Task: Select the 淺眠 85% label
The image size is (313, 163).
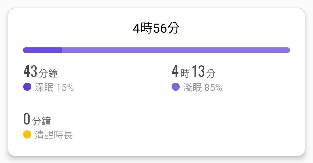Action: tap(203, 87)
